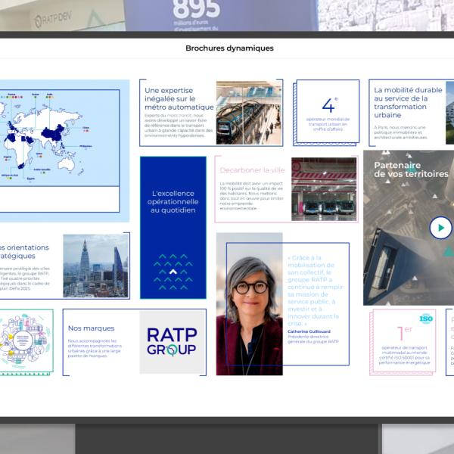The image size is (454, 454).
Task: Open the blue 'L'excellence opérationnelle au quotidien' card
Action: click(x=173, y=228)
